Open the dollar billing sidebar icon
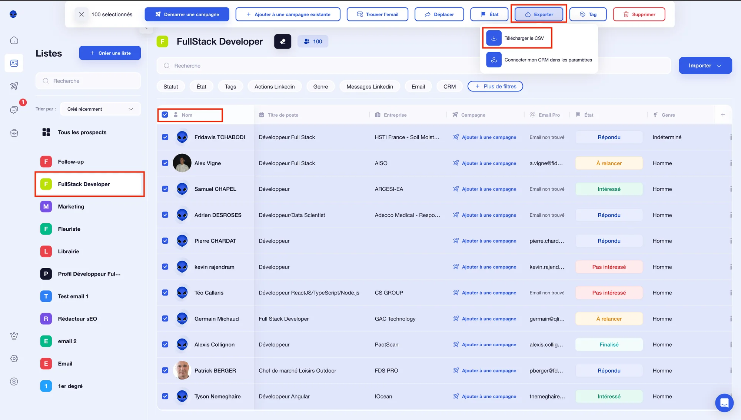The image size is (741, 420). pos(14,381)
